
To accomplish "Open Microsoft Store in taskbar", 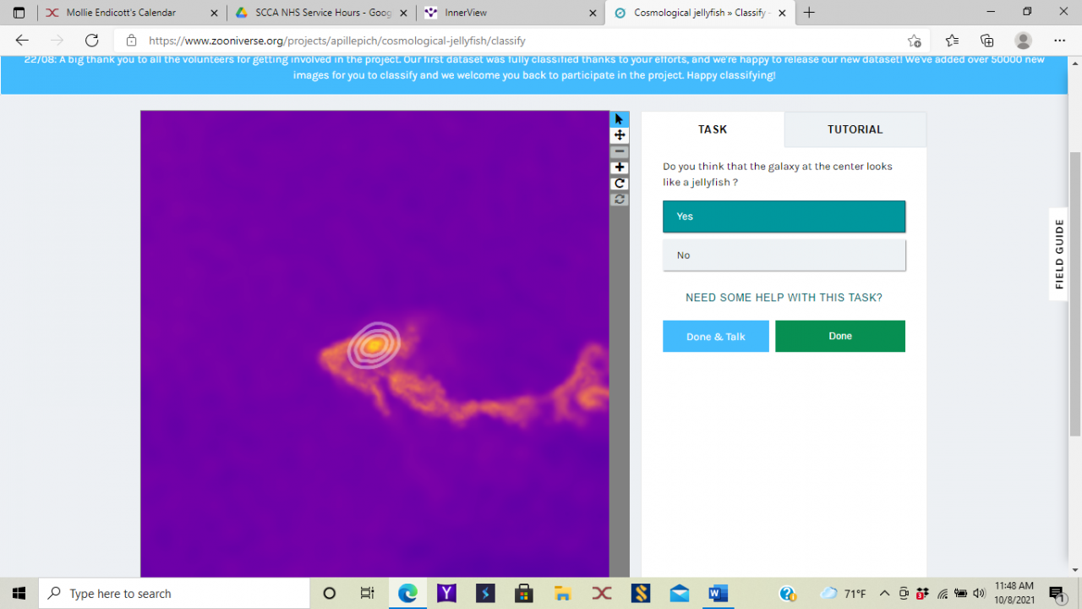I will pos(523,593).
